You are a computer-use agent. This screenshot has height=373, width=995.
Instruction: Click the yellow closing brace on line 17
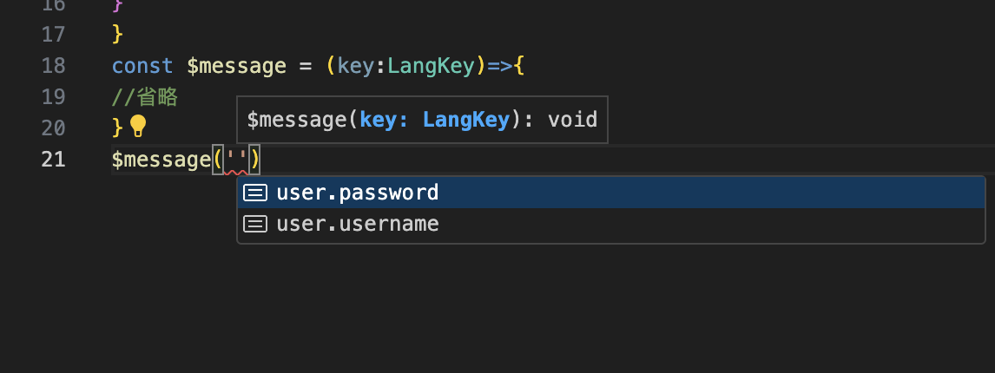[x=118, y=35]
